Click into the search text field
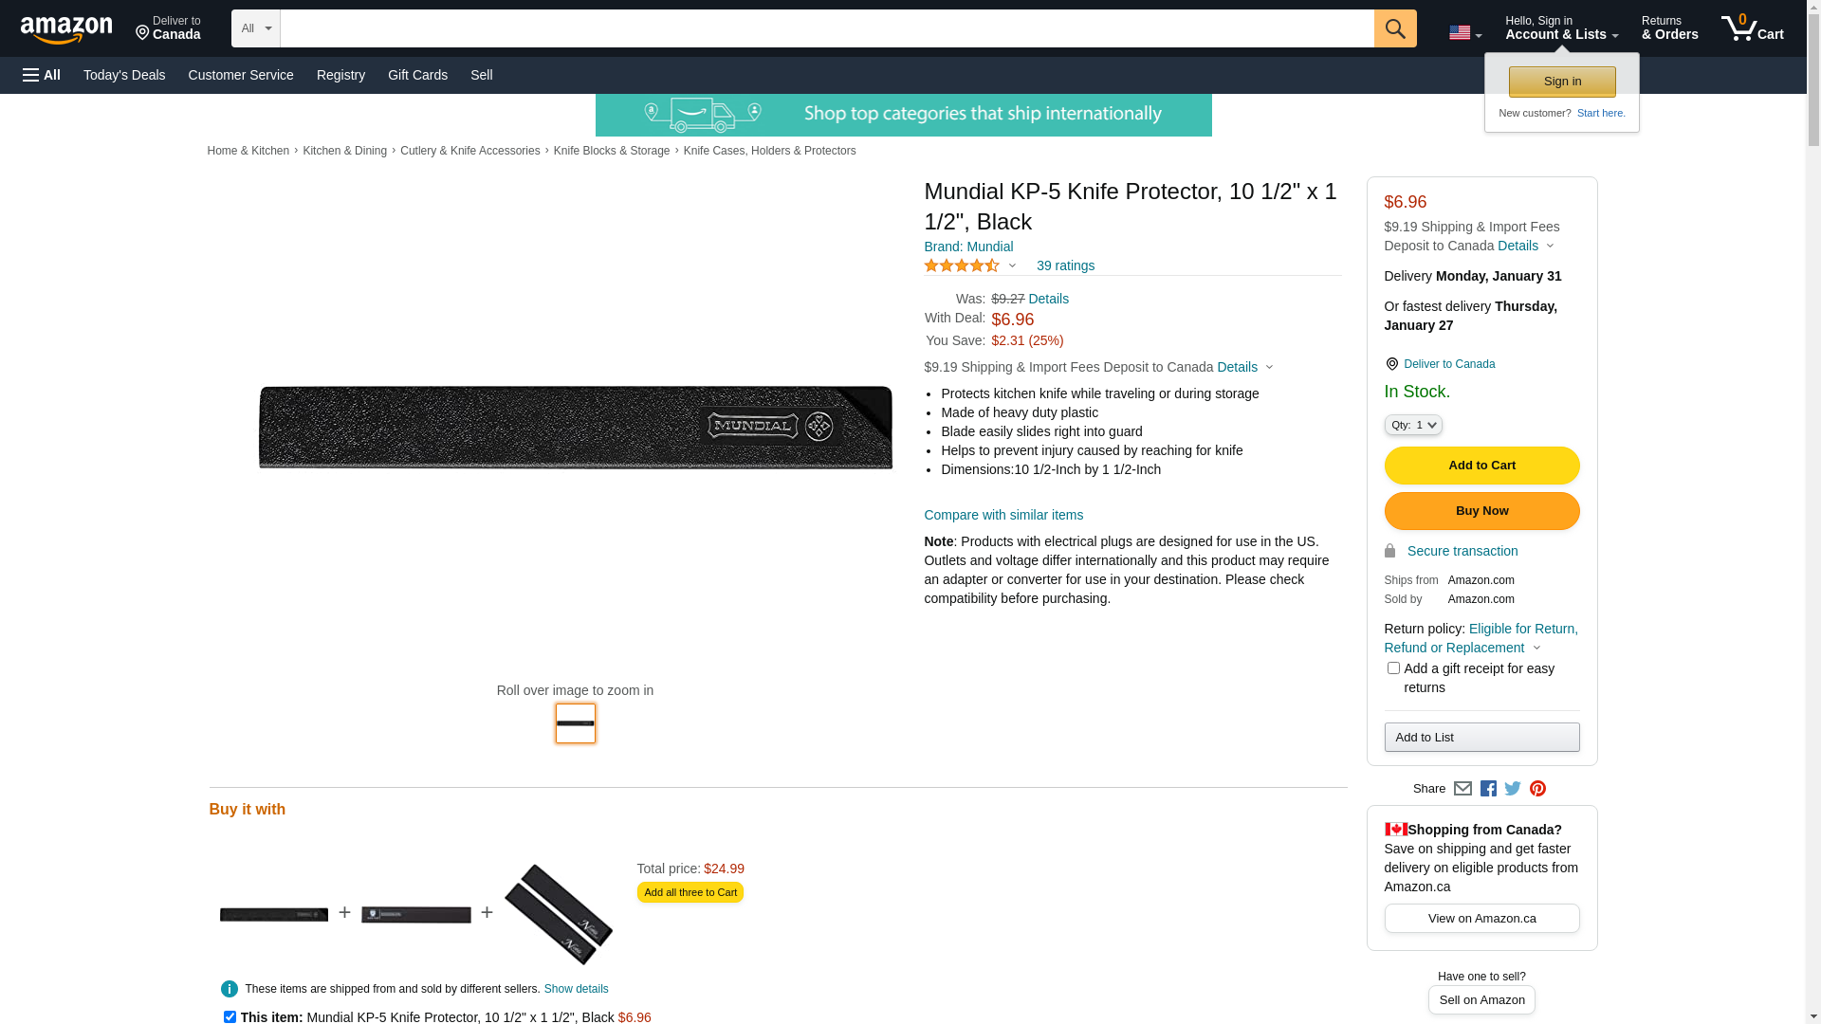1821x1024 pixels. 827,28
